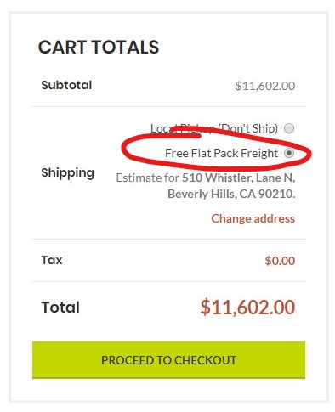Screen dimensions: 335x412
Task: Click the Tax row label
Action: [x=52, y=260]
